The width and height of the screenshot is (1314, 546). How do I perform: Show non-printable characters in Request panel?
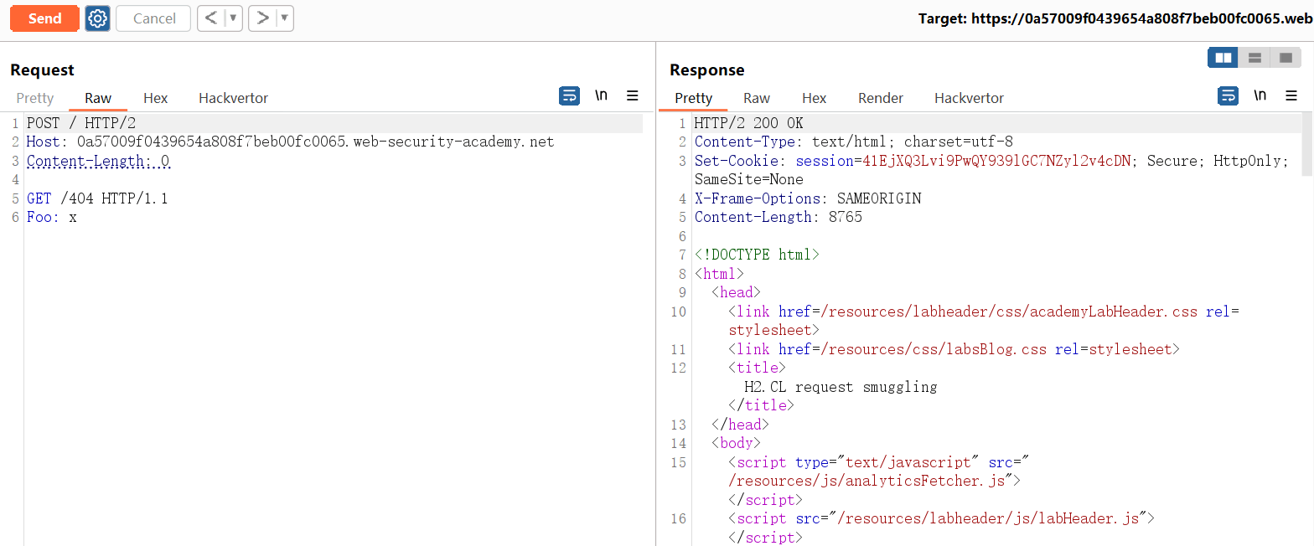(601, 95)
